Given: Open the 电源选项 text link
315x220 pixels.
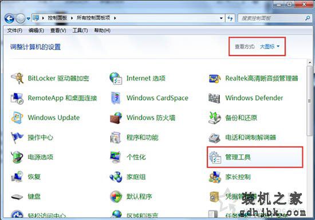Looking at the screenshot, I should tap(41, 157).
